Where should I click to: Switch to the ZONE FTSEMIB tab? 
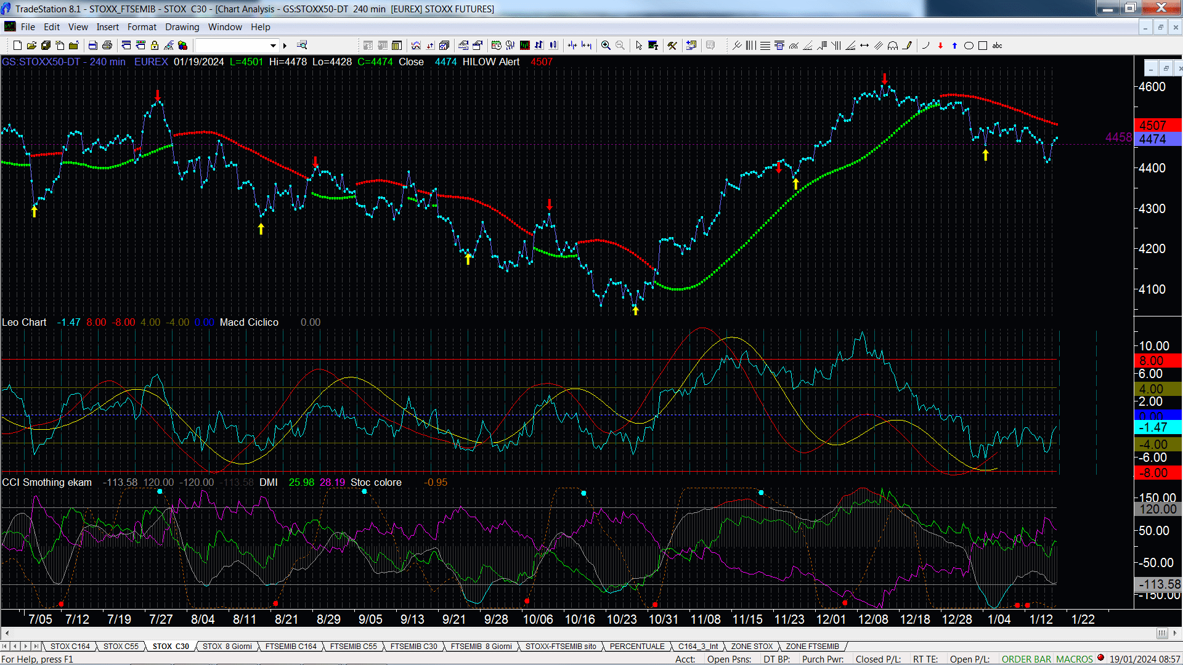813,647
